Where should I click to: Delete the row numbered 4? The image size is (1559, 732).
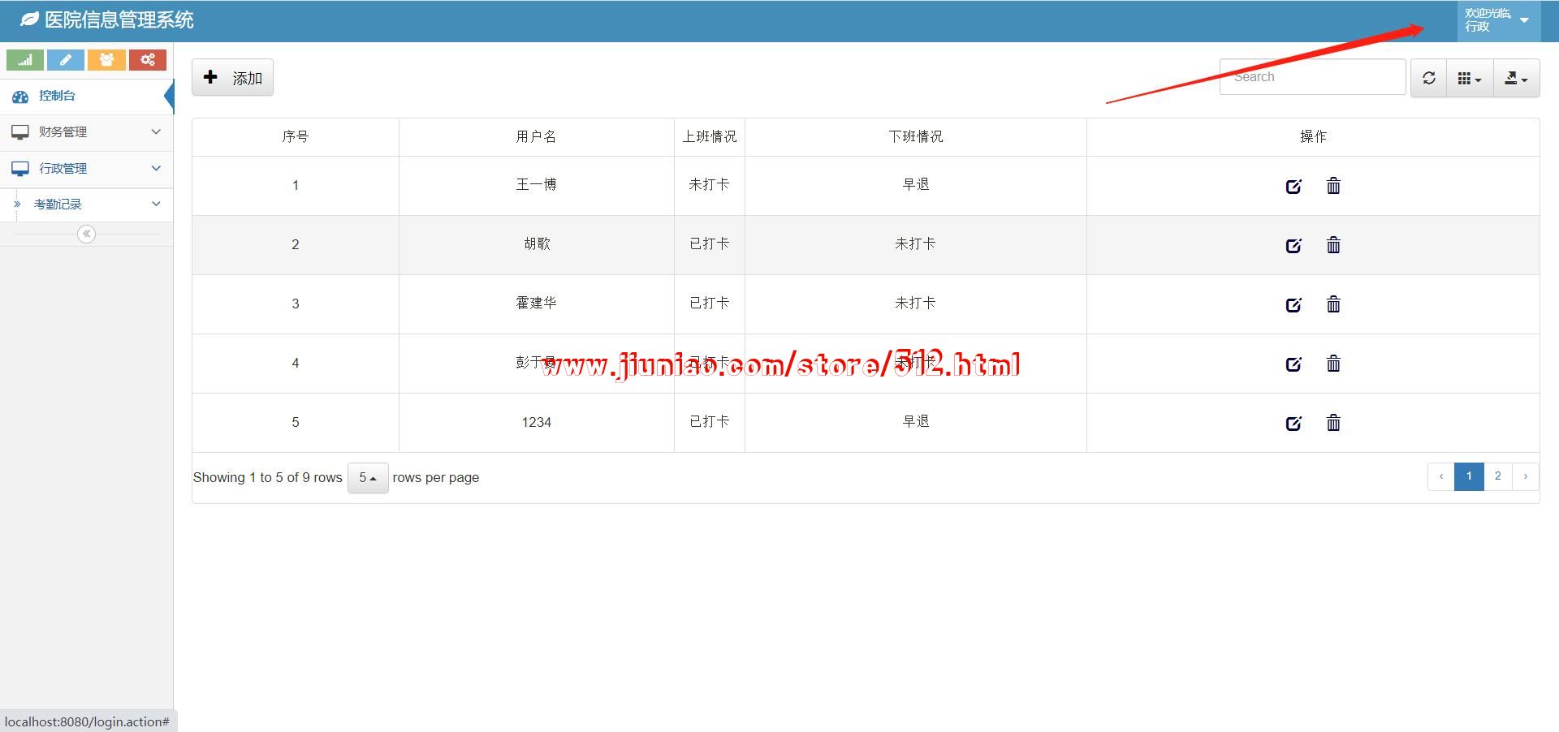(1333, 364)
